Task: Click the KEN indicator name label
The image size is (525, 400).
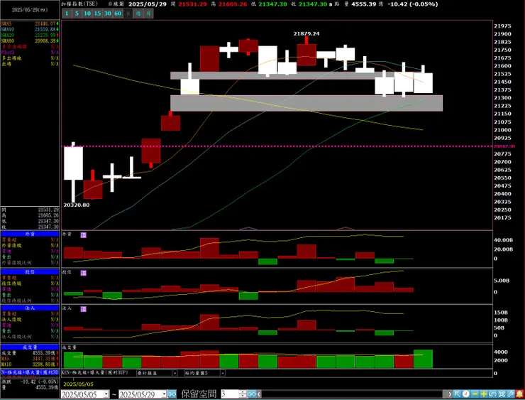Action: (x=95, y=373)
